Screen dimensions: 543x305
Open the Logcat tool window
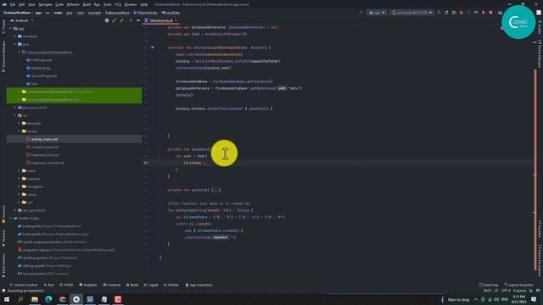(x=151, y=285)
